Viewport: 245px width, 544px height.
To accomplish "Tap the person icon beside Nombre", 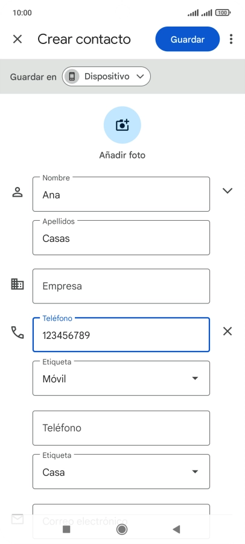I will pos(17,192).
